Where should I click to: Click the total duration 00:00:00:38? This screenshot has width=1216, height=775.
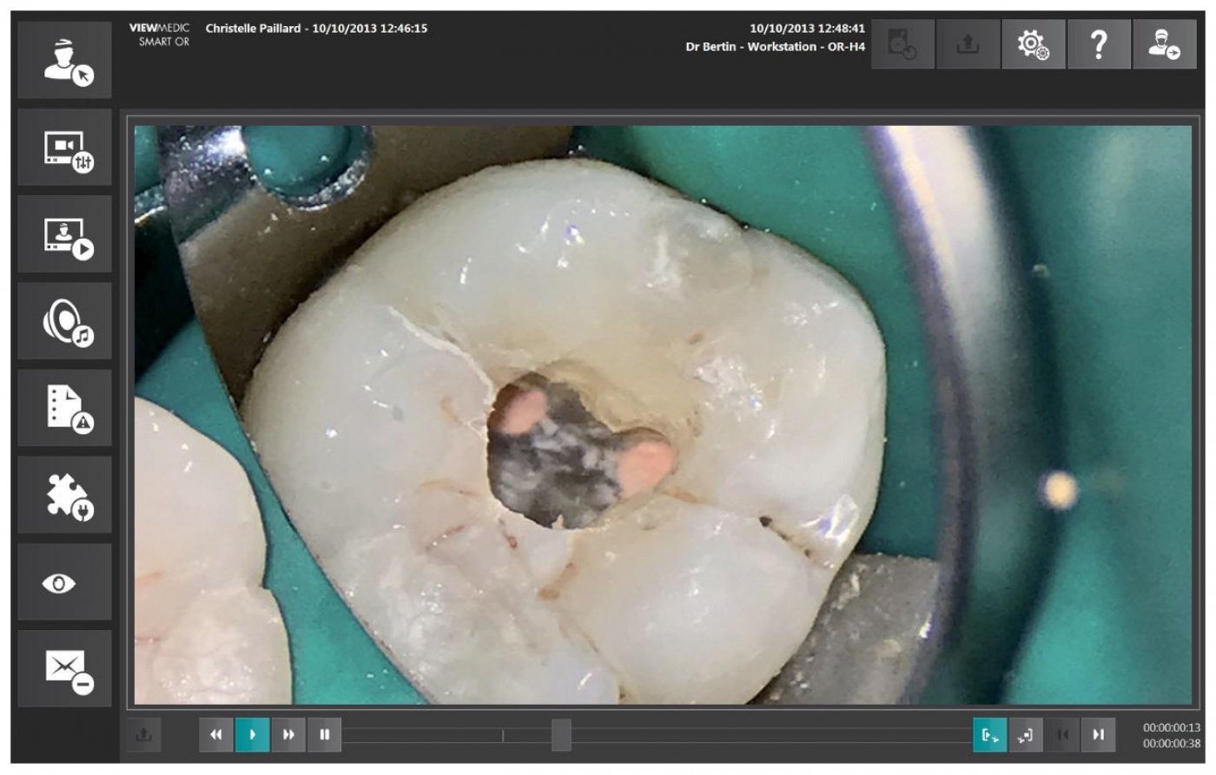tap(1172, 744)
